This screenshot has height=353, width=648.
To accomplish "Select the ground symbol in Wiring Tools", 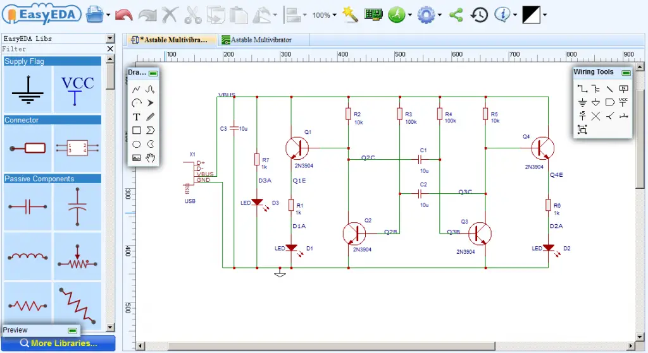I will click(x=582, y=102).
